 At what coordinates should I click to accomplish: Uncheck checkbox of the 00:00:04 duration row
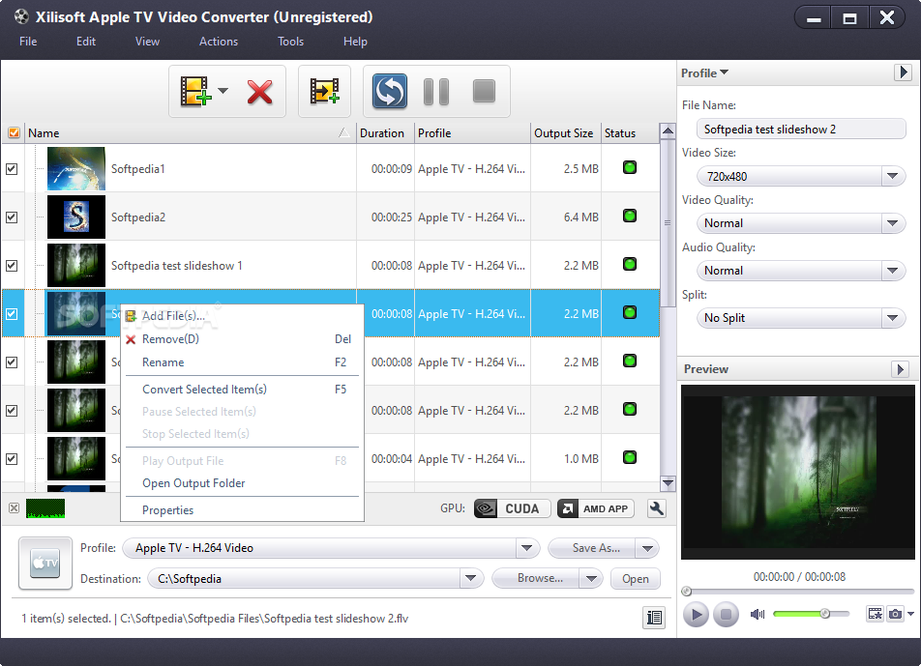(x=12, y=459)
